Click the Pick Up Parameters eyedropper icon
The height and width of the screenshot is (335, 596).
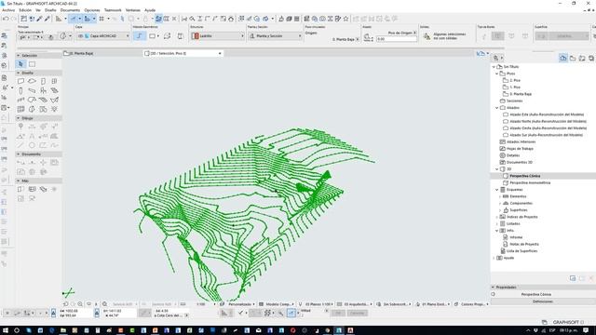coord(39,19)
